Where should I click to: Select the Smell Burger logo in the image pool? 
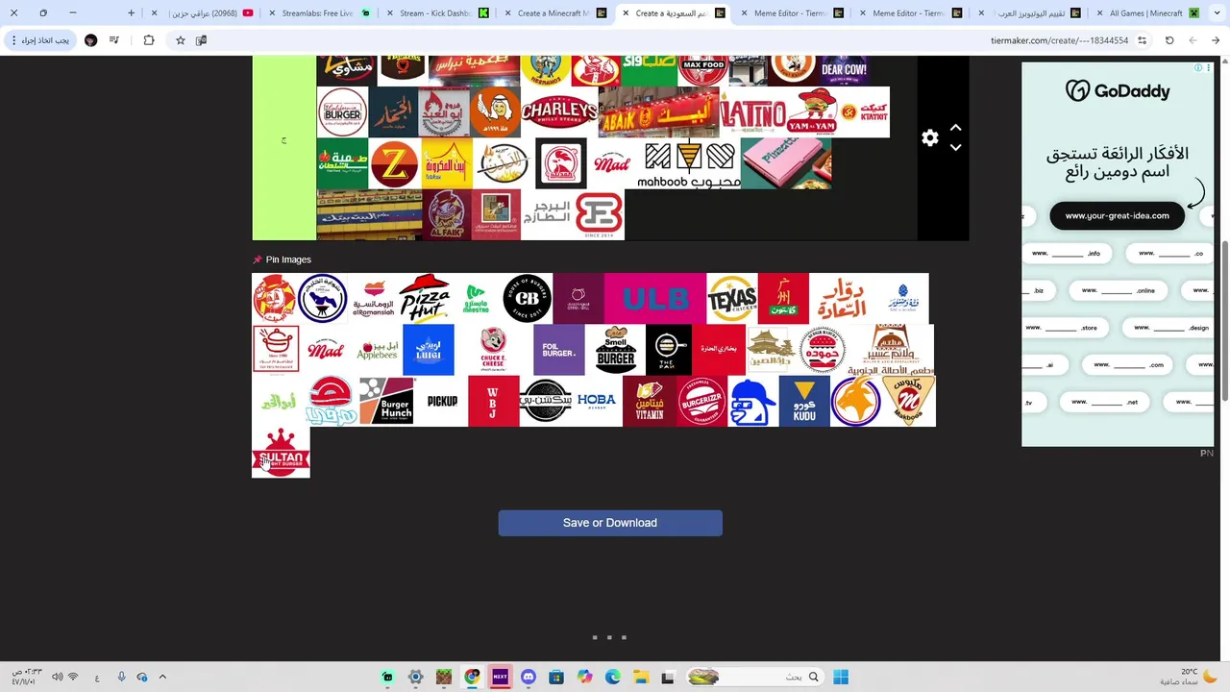[615, 350]
